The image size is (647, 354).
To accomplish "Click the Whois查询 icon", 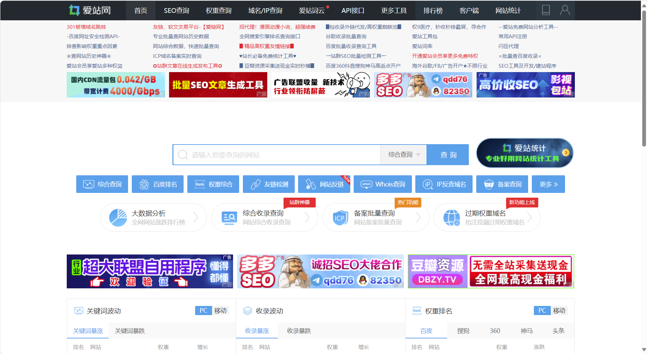I will [x=366, y=184].
